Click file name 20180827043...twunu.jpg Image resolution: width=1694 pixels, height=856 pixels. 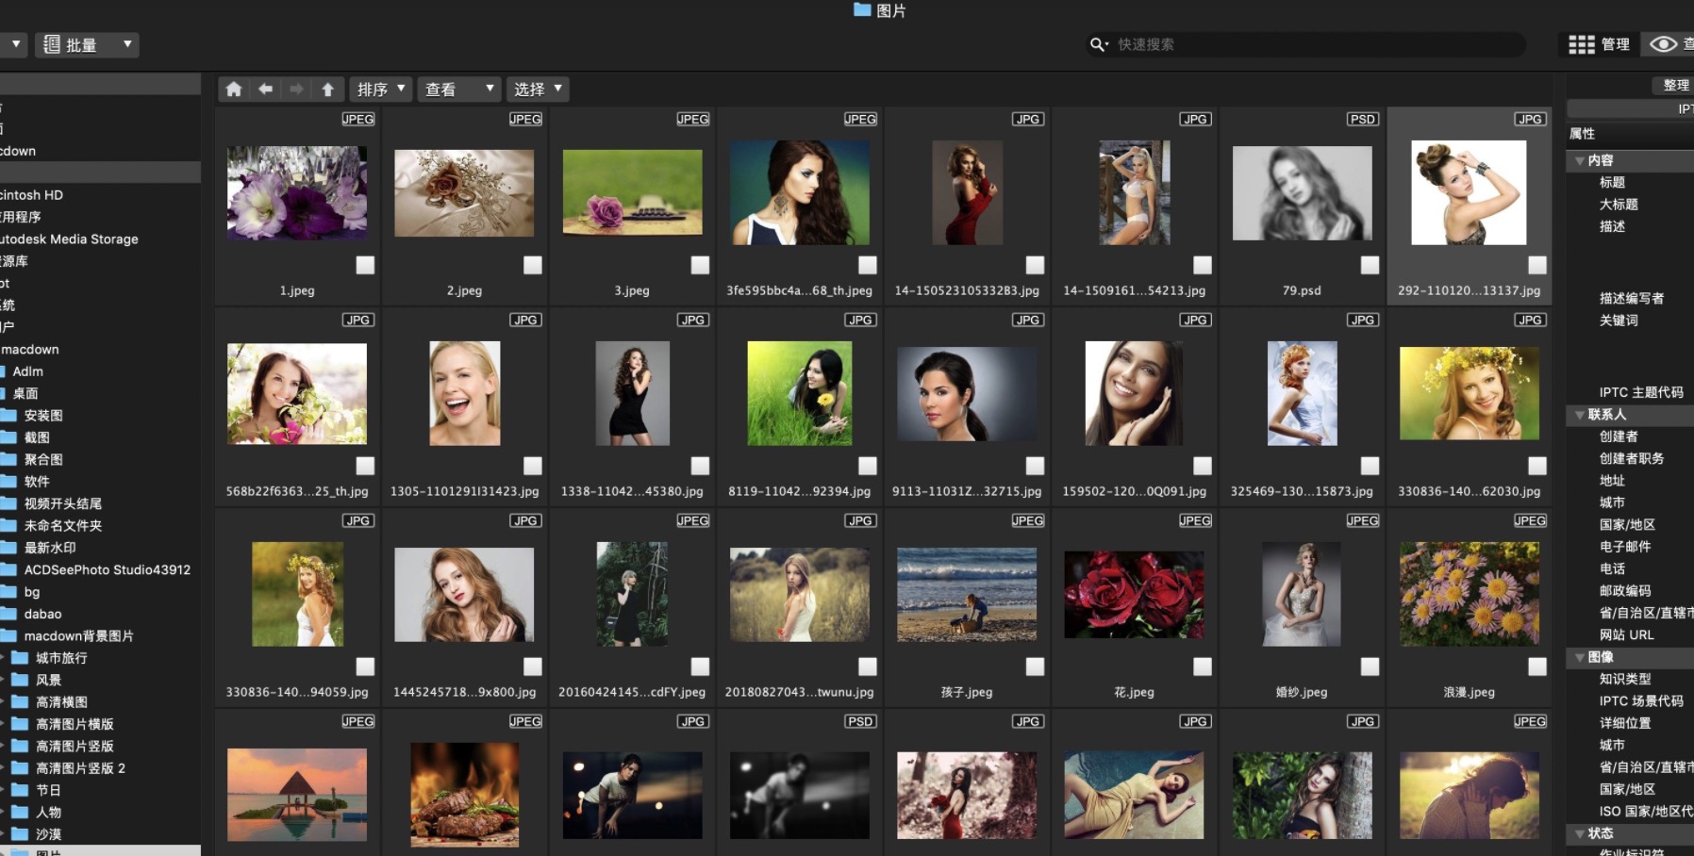coord(799,692)
